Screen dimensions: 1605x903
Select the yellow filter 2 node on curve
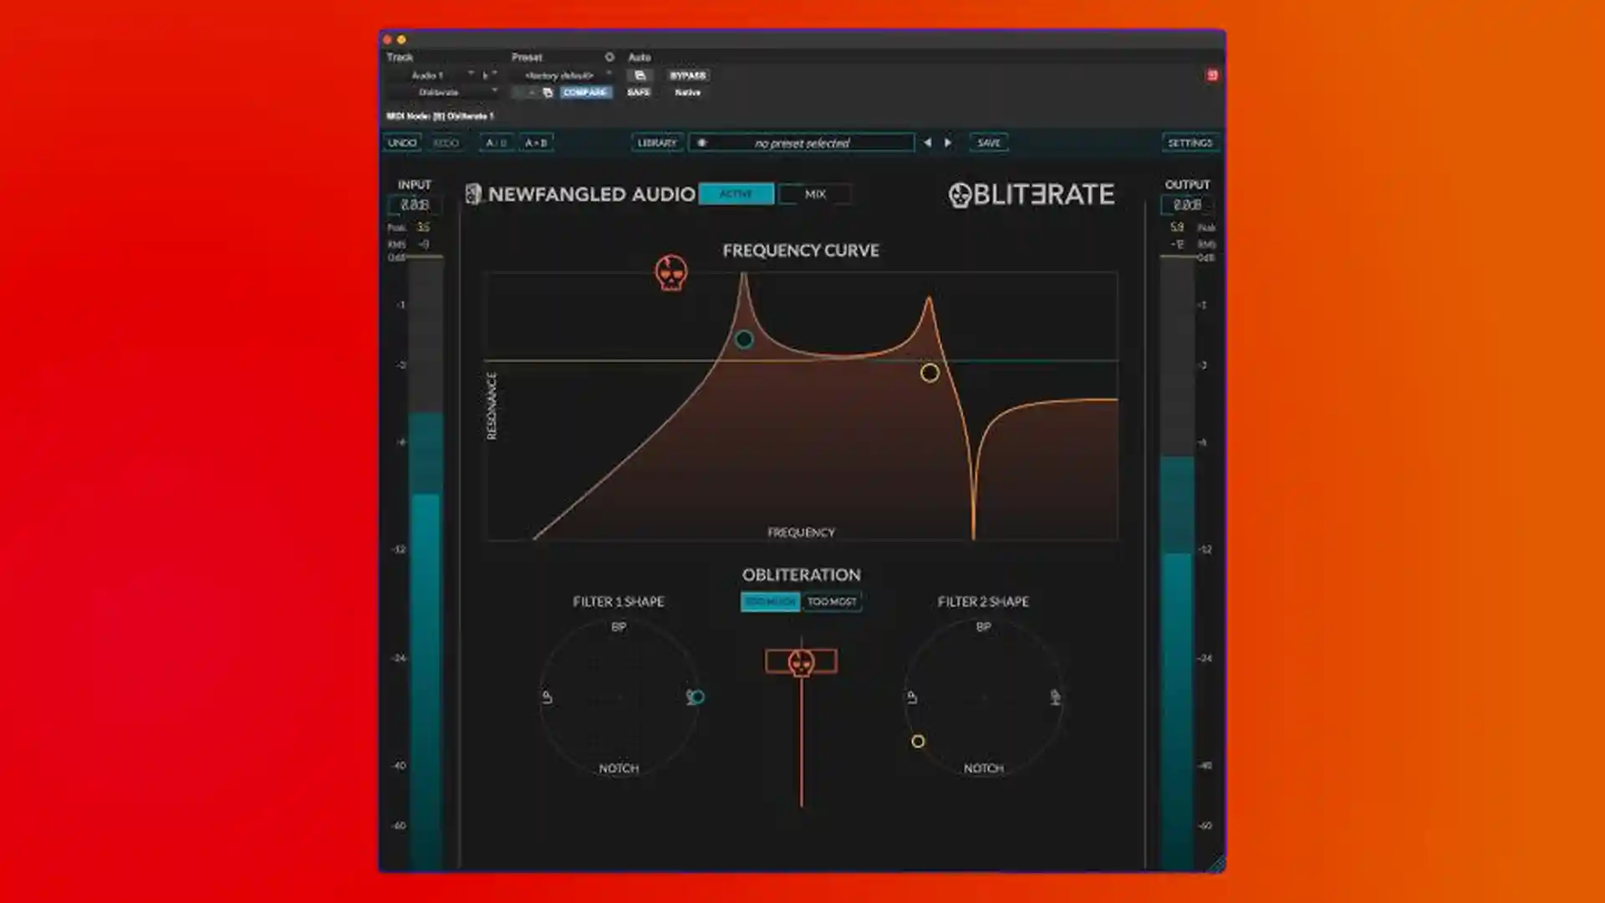coord(930,373)
